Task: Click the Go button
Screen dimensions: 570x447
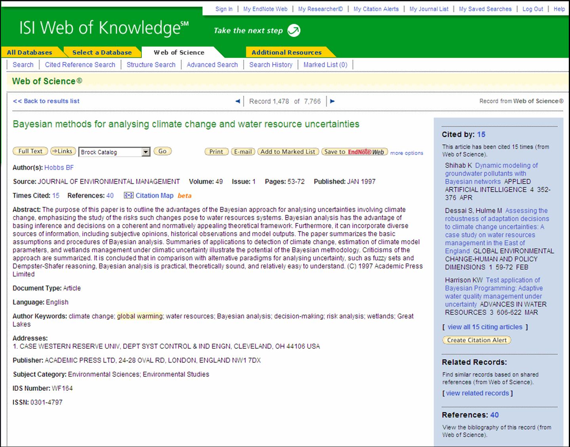Action: (162, 151)
